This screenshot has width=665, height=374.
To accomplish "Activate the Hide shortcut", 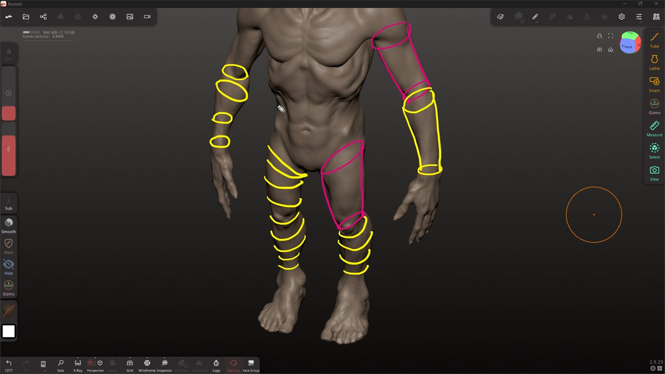I will 8,267.
